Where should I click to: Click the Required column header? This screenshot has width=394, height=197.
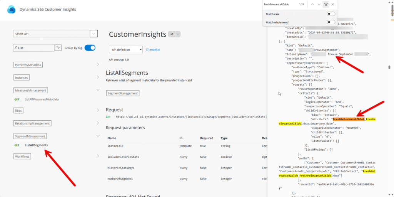tap(207, 138)
